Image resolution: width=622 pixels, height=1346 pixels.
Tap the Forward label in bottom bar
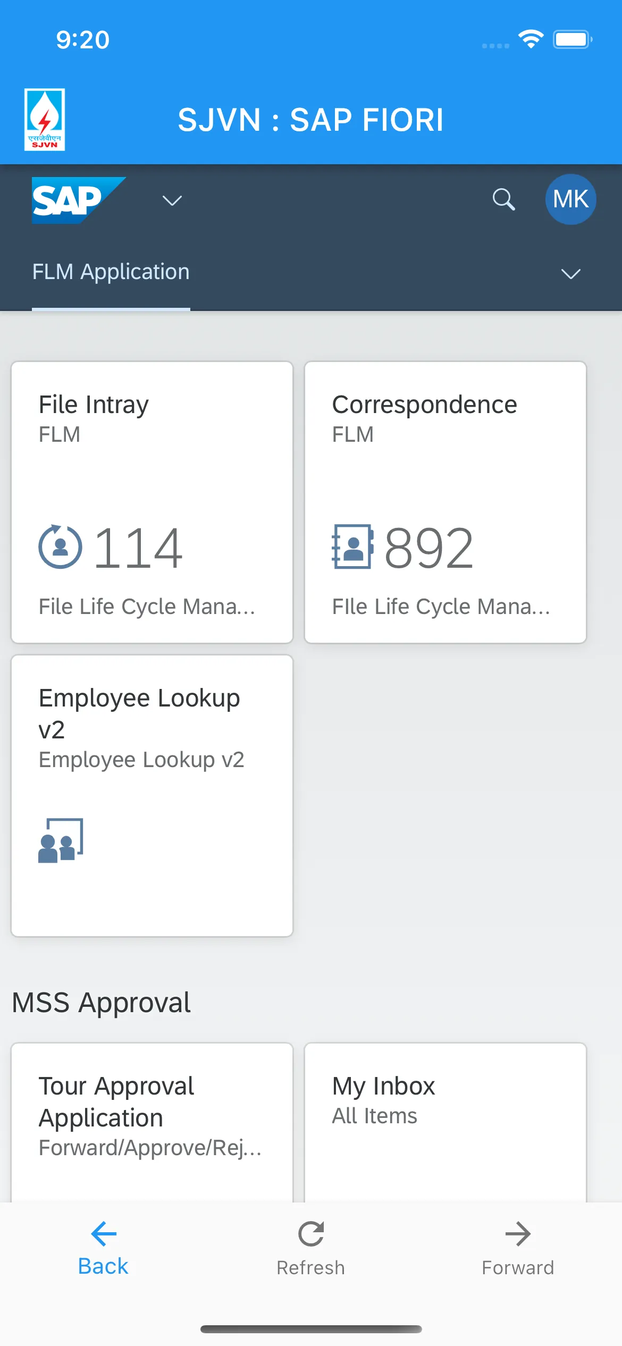[518, 1268]
